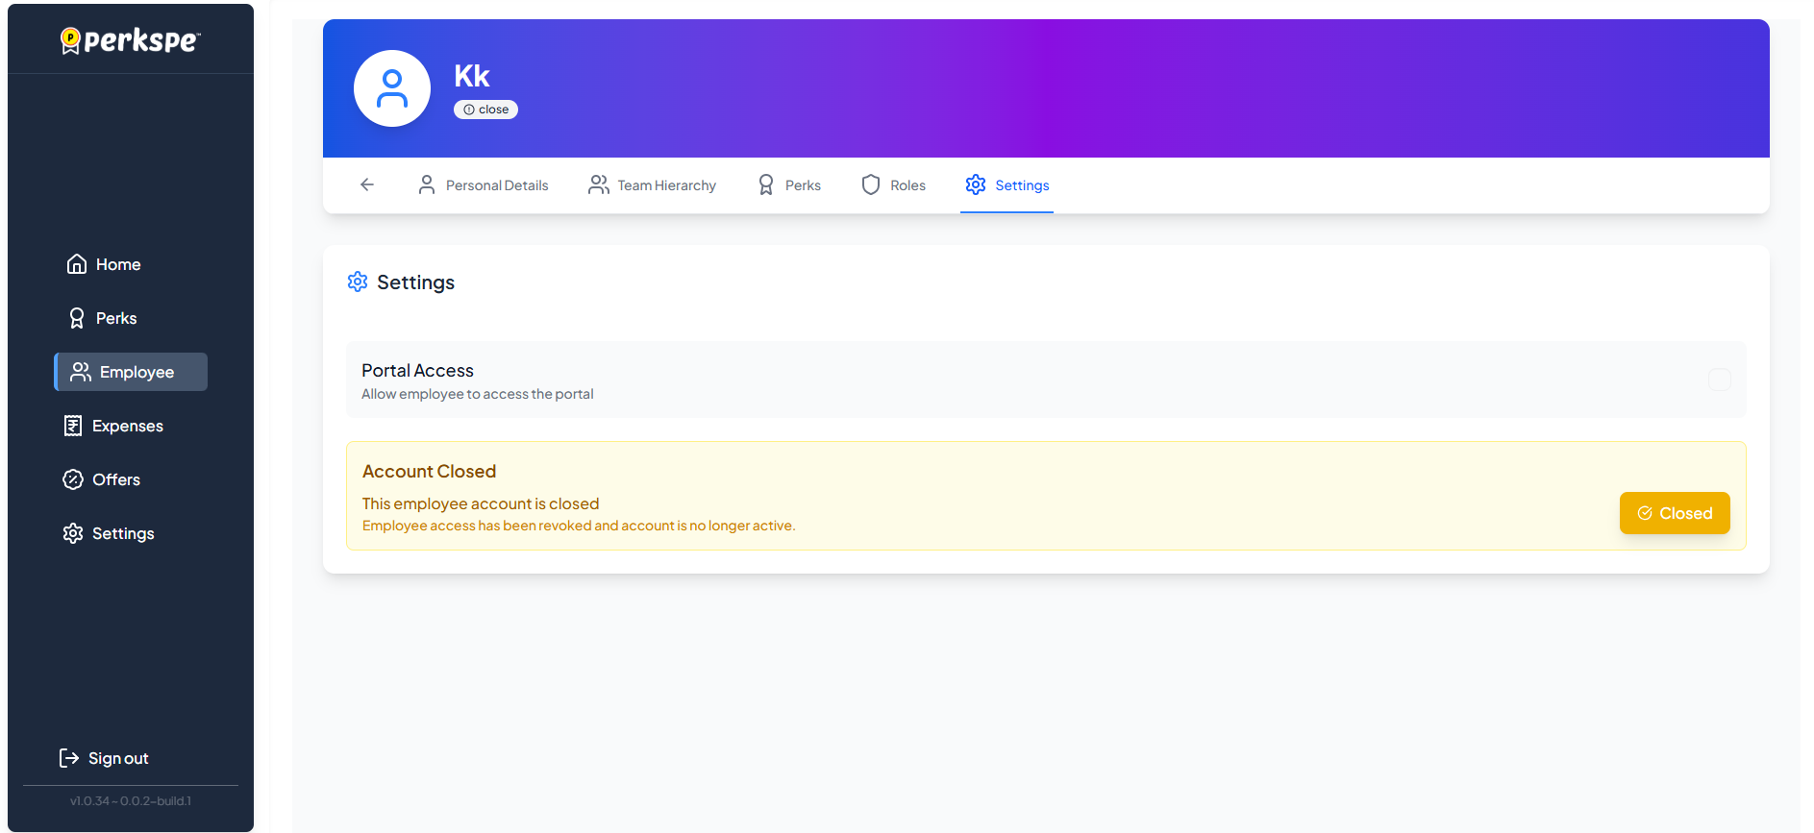Click the Kk profile avatar
The width and height of the screenshot is (1814, 833).
click(392, 88)
